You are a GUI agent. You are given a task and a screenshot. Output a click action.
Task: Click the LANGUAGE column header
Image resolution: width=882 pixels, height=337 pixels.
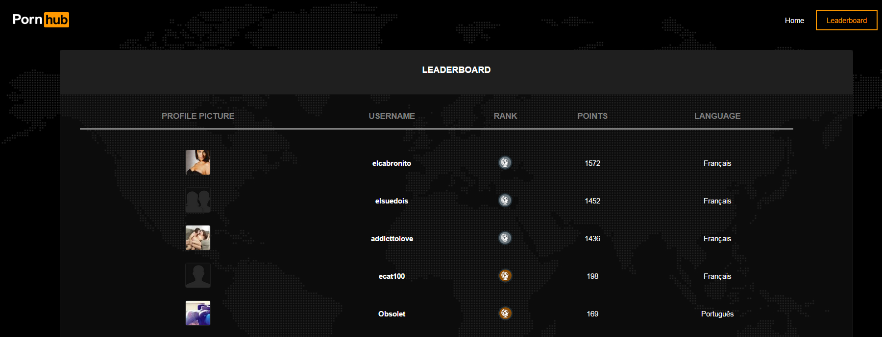coord(717,116)
